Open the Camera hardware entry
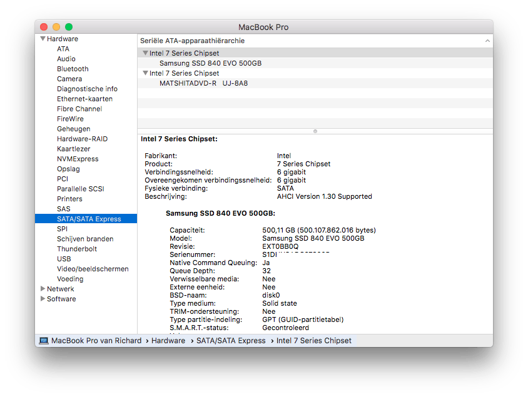This screenshot has height=397, width=528. pos(69,79)
